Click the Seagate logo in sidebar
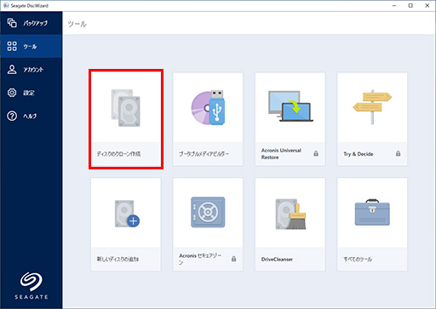The width and height of the screenshot is (436, 309). pyautogui.click(x=32, y=285)
